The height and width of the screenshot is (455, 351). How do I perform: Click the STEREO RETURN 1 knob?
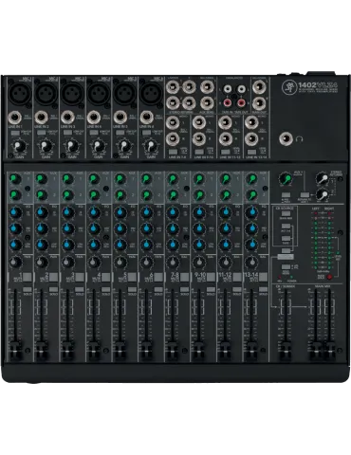coord(323,179)
